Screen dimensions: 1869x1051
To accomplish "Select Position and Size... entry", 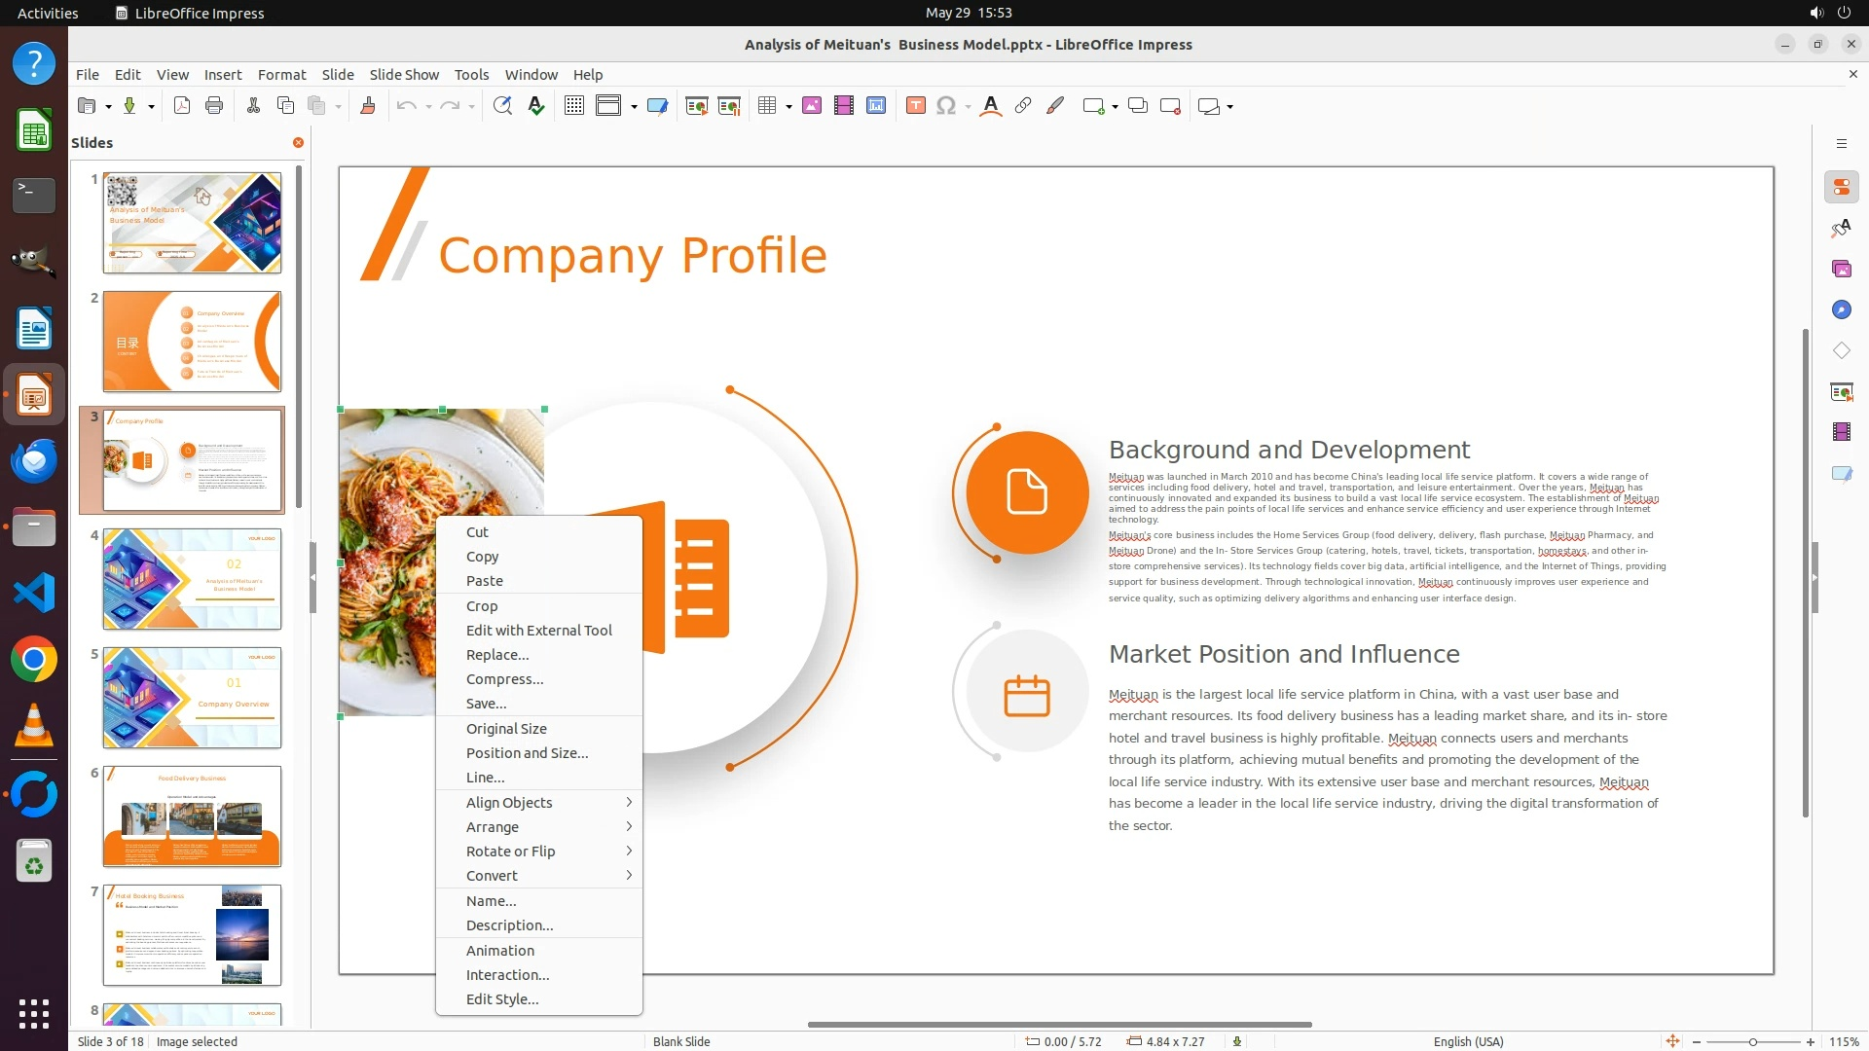I will click(527, 752).
